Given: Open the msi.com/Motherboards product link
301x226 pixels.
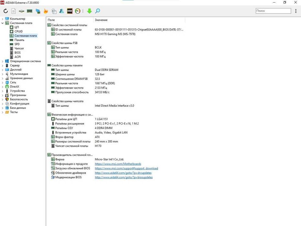Looking at the screenshot, I should coord(118,164).
